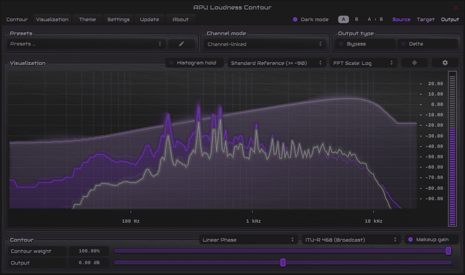The width and height of the screenshot is (465, 275).
Task: Click the Output 0.00 dB value field
Action: (89, 262)
